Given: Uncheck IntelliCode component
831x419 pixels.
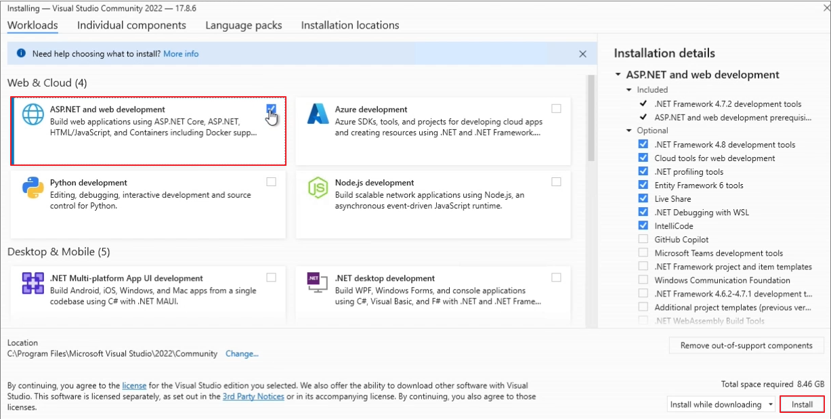Looking at the screenshot, I should 643,225.
